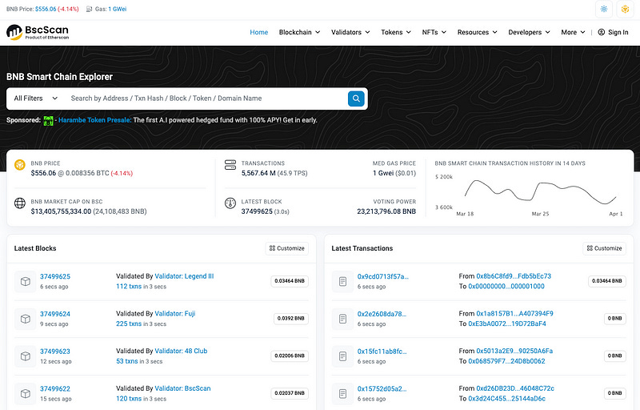Click the gauge icon by Latest Block
The image size is (640, 410).
230,203
